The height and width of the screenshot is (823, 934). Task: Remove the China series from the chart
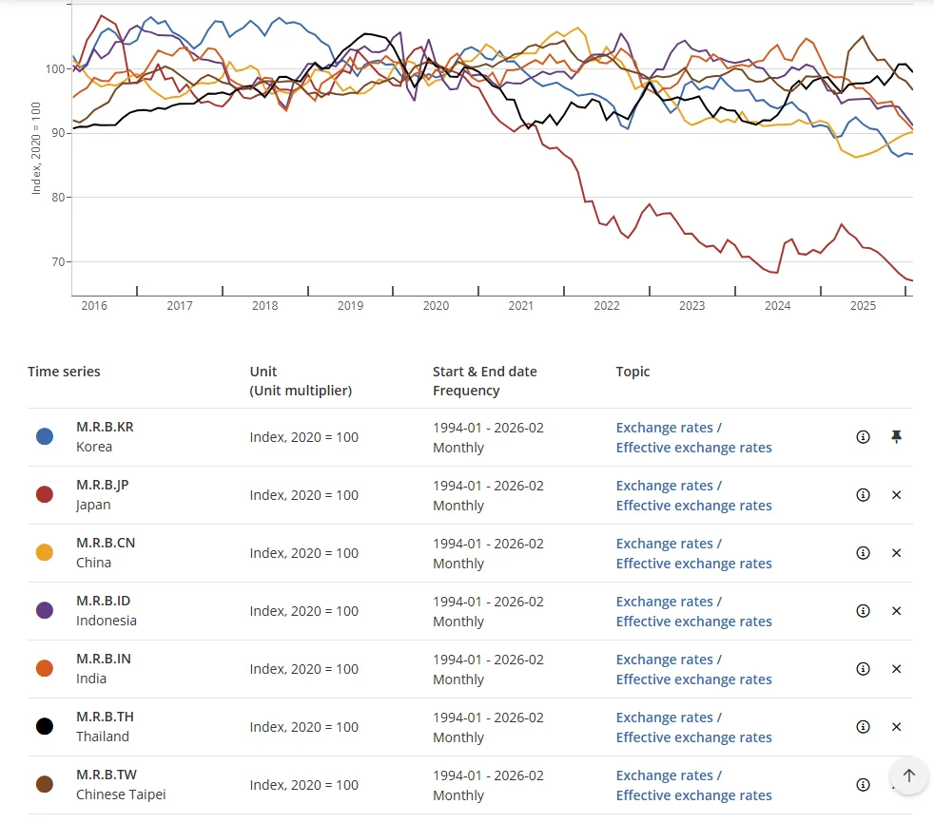[x=896, y=553]
